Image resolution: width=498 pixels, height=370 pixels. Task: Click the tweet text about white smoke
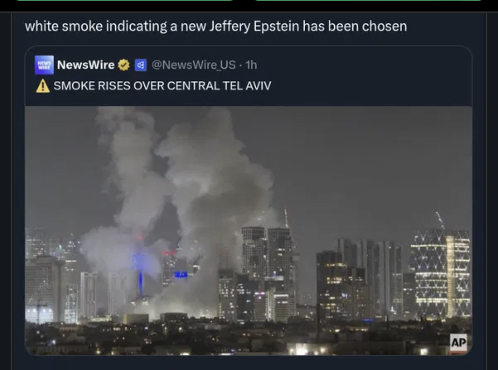point(216,26)
